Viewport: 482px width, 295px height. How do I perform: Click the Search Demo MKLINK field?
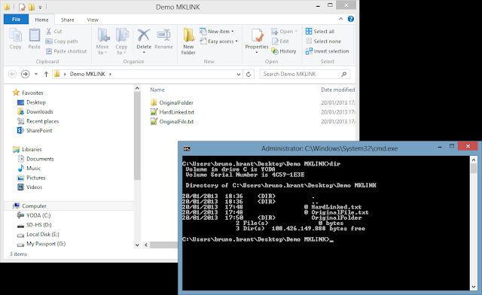click(x=304, y=74)
